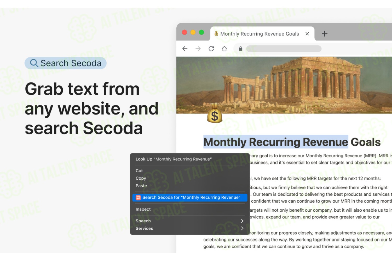
Task: Click the "any website, and" headline line
Action: [x=92, y=109]
